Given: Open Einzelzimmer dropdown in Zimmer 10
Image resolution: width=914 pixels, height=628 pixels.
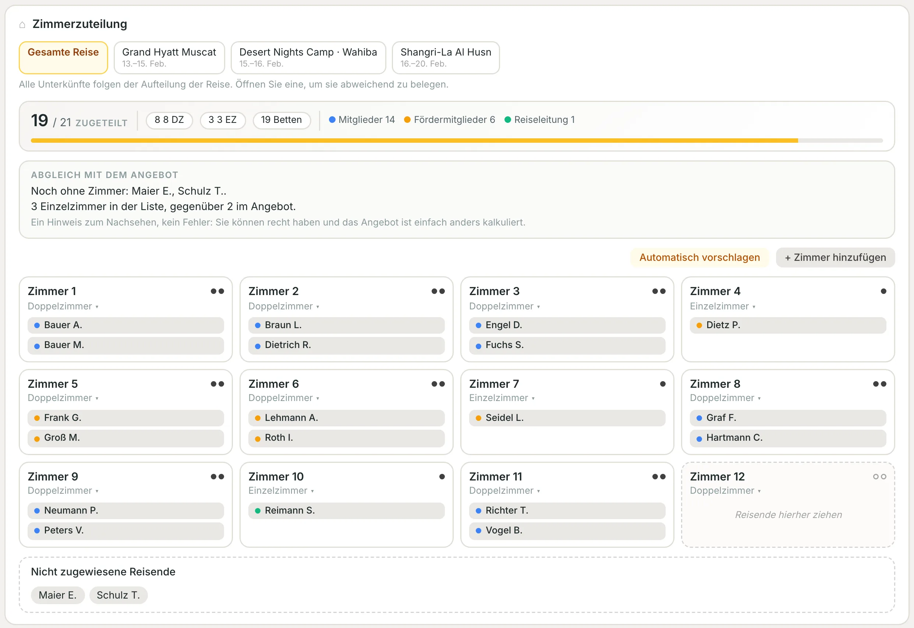Looking at the screenshot, I should click(x=281, y=491).
